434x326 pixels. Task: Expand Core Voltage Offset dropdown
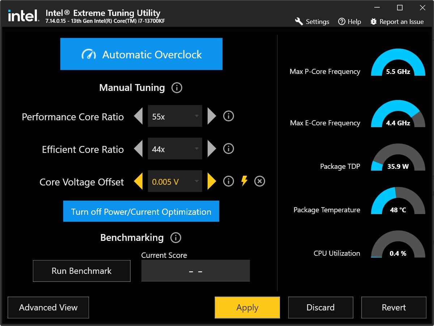pos(175,181)
